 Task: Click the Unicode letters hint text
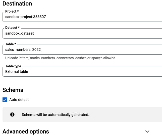pyautogui.click(x=61, y=58)
